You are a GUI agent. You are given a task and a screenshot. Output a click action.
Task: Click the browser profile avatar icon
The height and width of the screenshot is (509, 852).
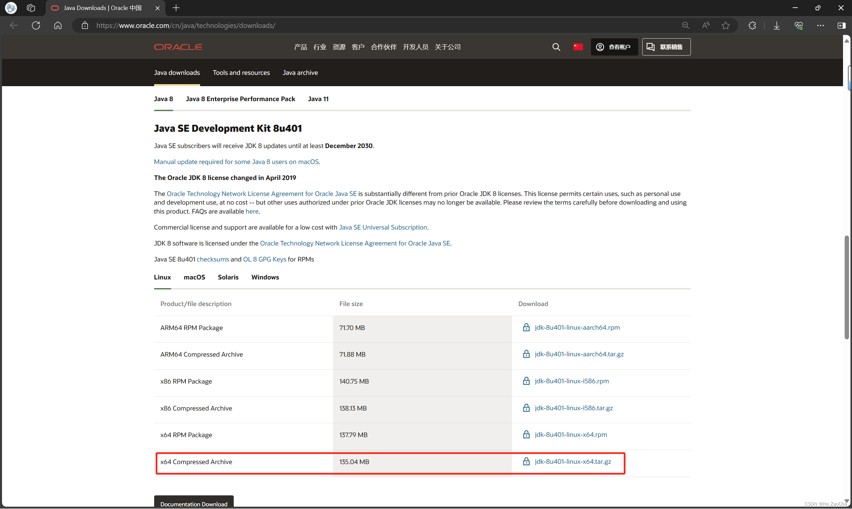[x=11, y=8]
